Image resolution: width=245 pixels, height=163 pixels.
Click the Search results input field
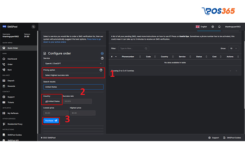tap(73, 87)
